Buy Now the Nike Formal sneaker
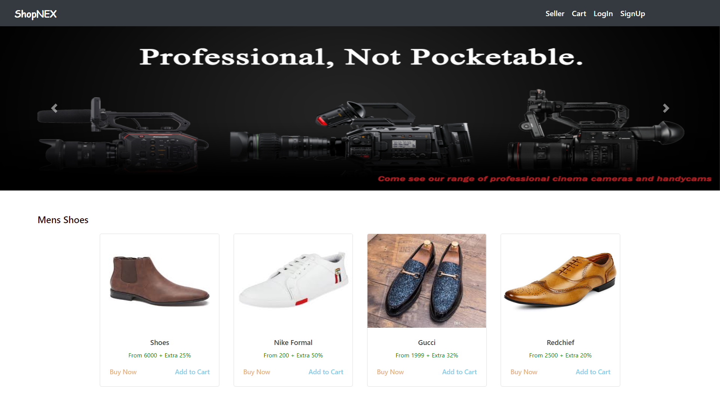Screen dimensions: 720x405 pyautogui.click(x=256, y=372)
